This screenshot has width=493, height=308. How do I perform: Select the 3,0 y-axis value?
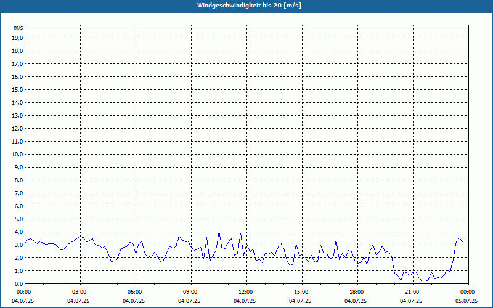(19, 245)
